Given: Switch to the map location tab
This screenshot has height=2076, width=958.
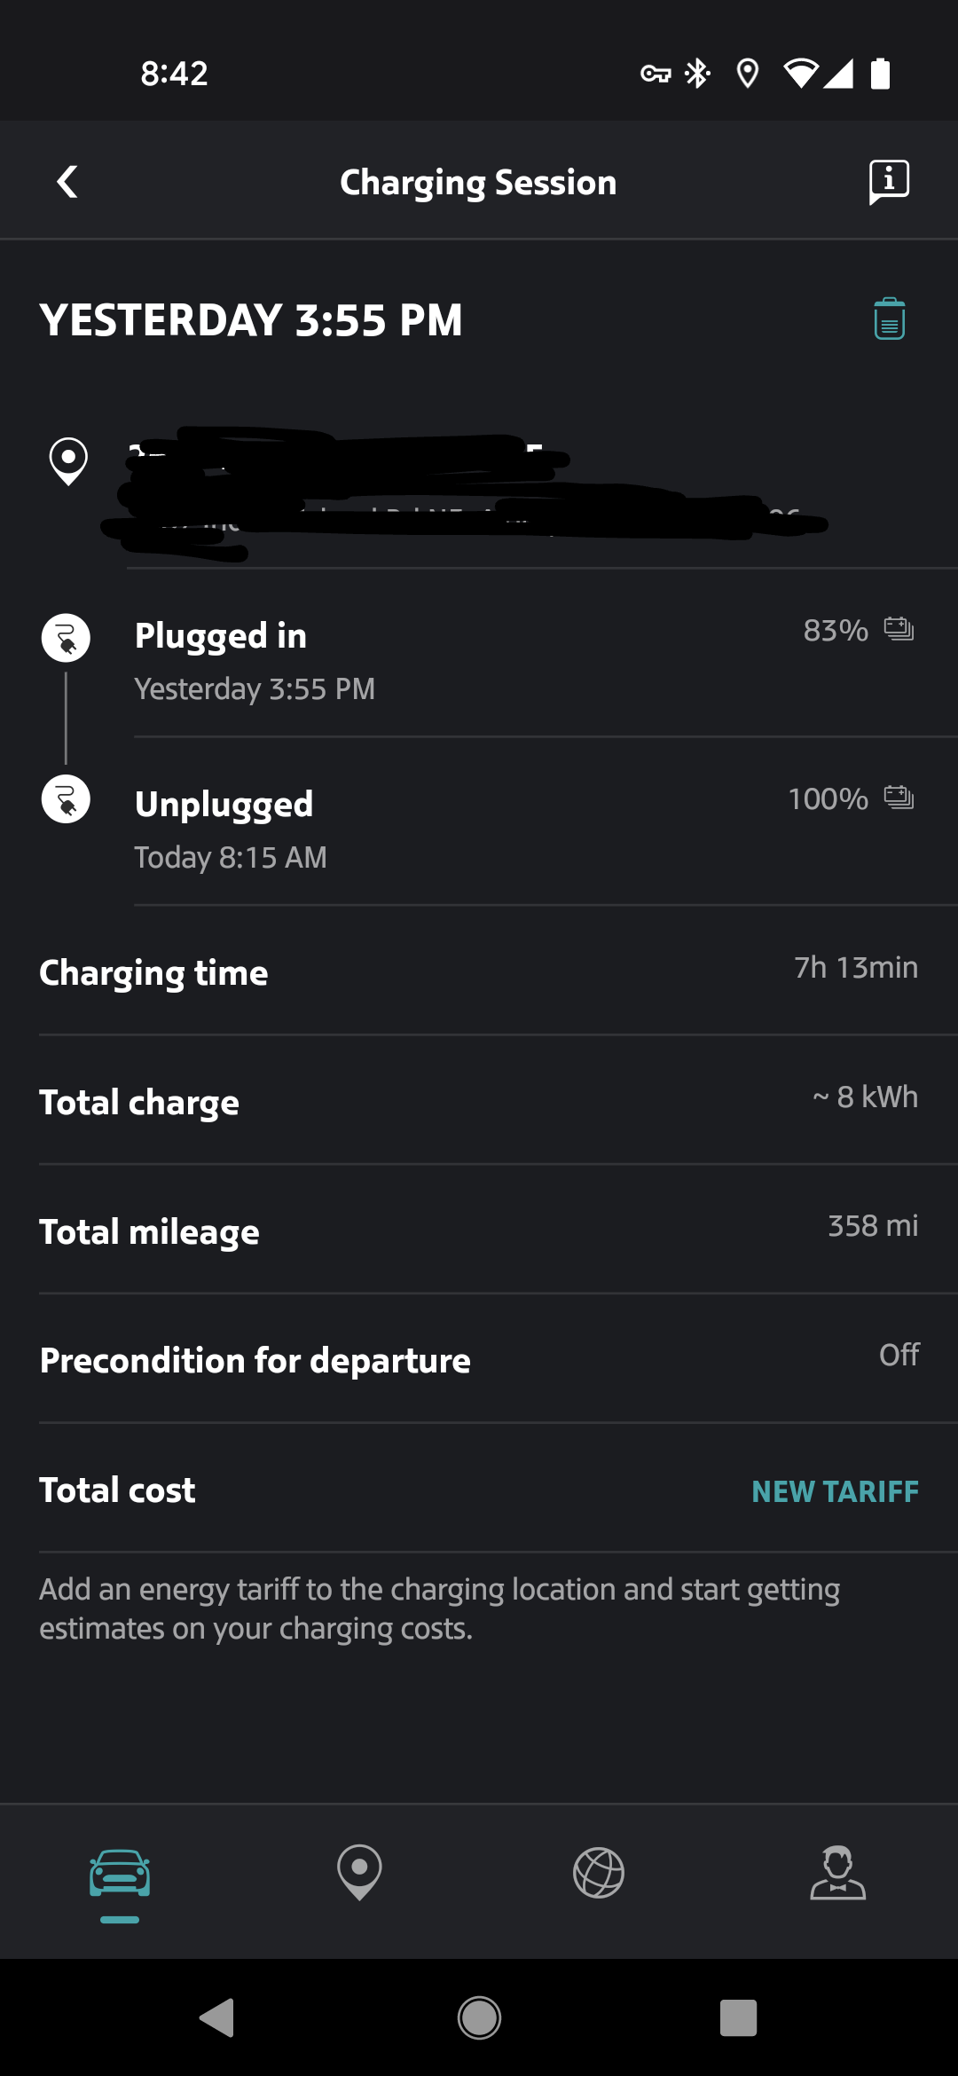Looking at the screenshot, I should pos(359,1872).
